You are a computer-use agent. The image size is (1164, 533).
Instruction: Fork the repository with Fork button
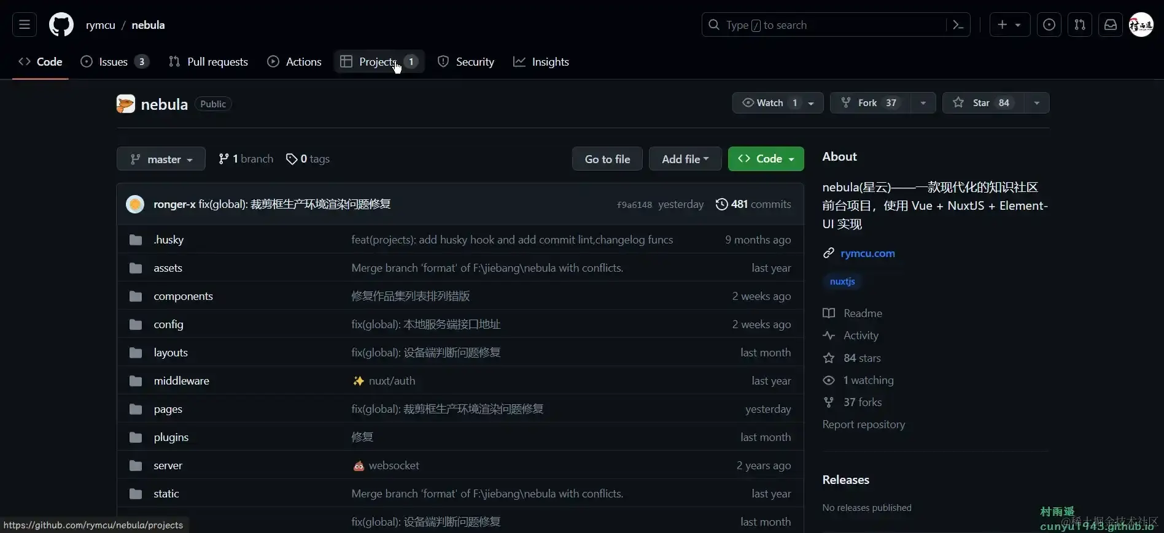click(871, 103)
